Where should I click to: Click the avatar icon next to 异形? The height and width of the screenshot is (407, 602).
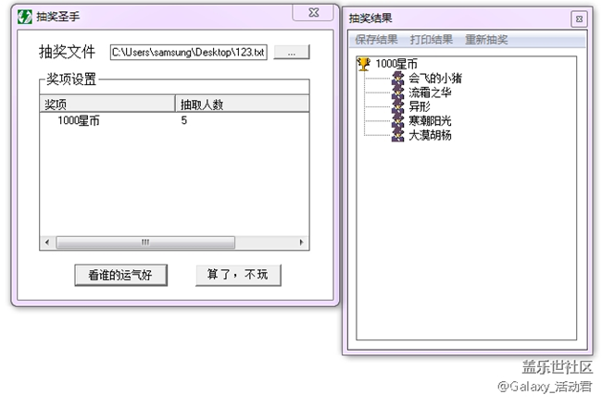point(398,106)
